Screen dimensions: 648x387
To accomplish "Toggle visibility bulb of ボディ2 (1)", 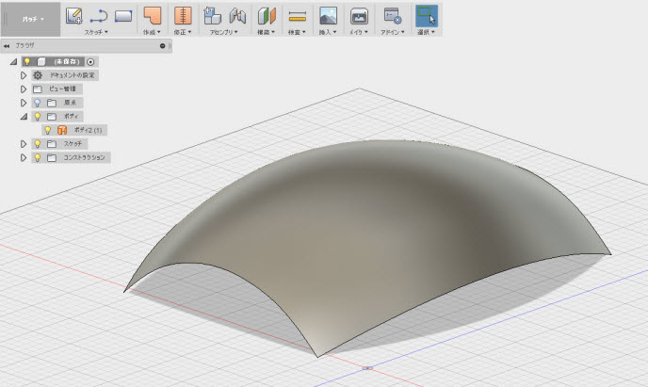I will coord(47,130).
